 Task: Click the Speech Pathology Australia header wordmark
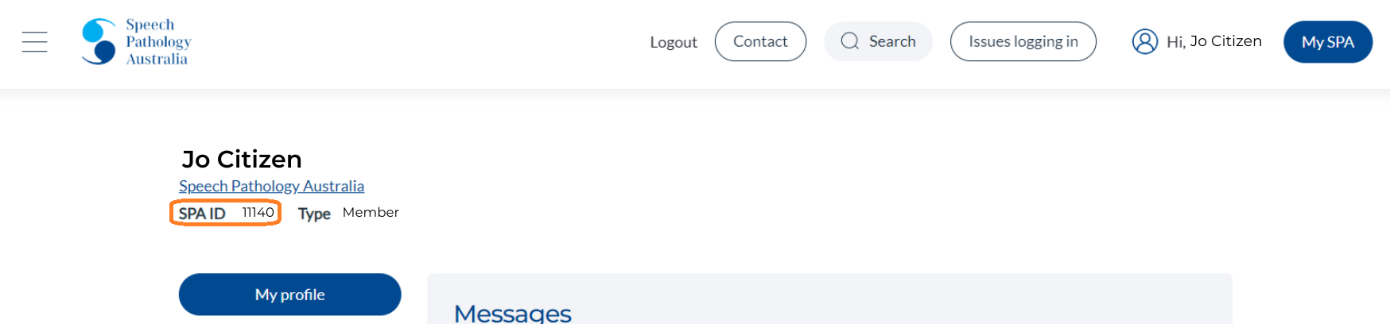(x=158, y=42)
